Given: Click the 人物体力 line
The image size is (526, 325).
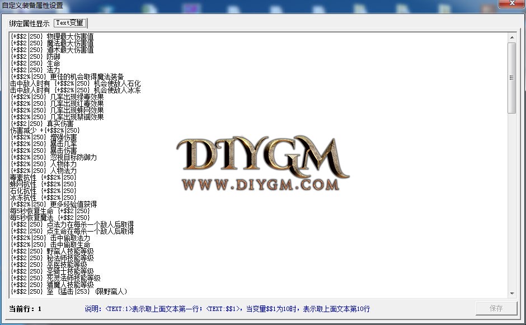Looking at the screenshot, I should [x=44, y=164].
